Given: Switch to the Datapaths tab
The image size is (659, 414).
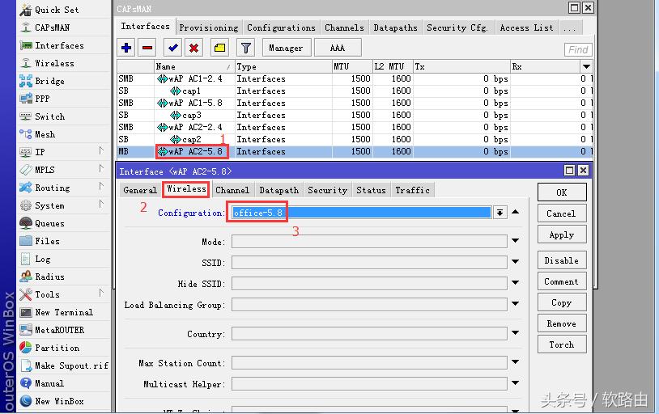Looking at the screenshot, I should [x=396, y=27].
